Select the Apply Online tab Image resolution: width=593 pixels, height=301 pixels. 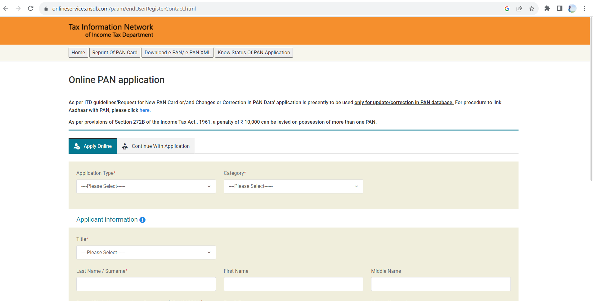tap(92, 146)
